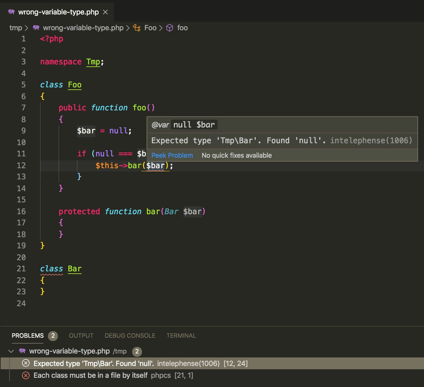Switch to the TERMINAL tab
The image size is (424, 387).
(181, 335)
